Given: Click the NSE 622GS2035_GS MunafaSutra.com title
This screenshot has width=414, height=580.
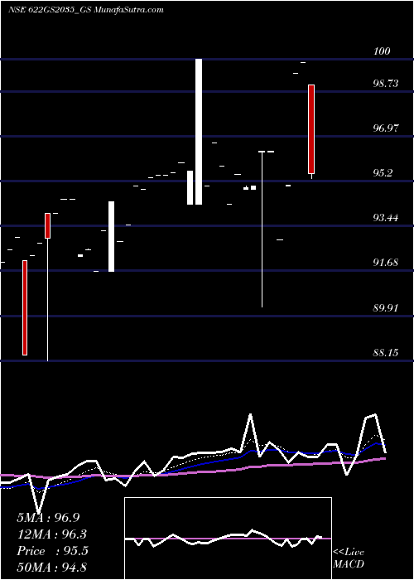Looking at the screenshot, I should 86,10.
